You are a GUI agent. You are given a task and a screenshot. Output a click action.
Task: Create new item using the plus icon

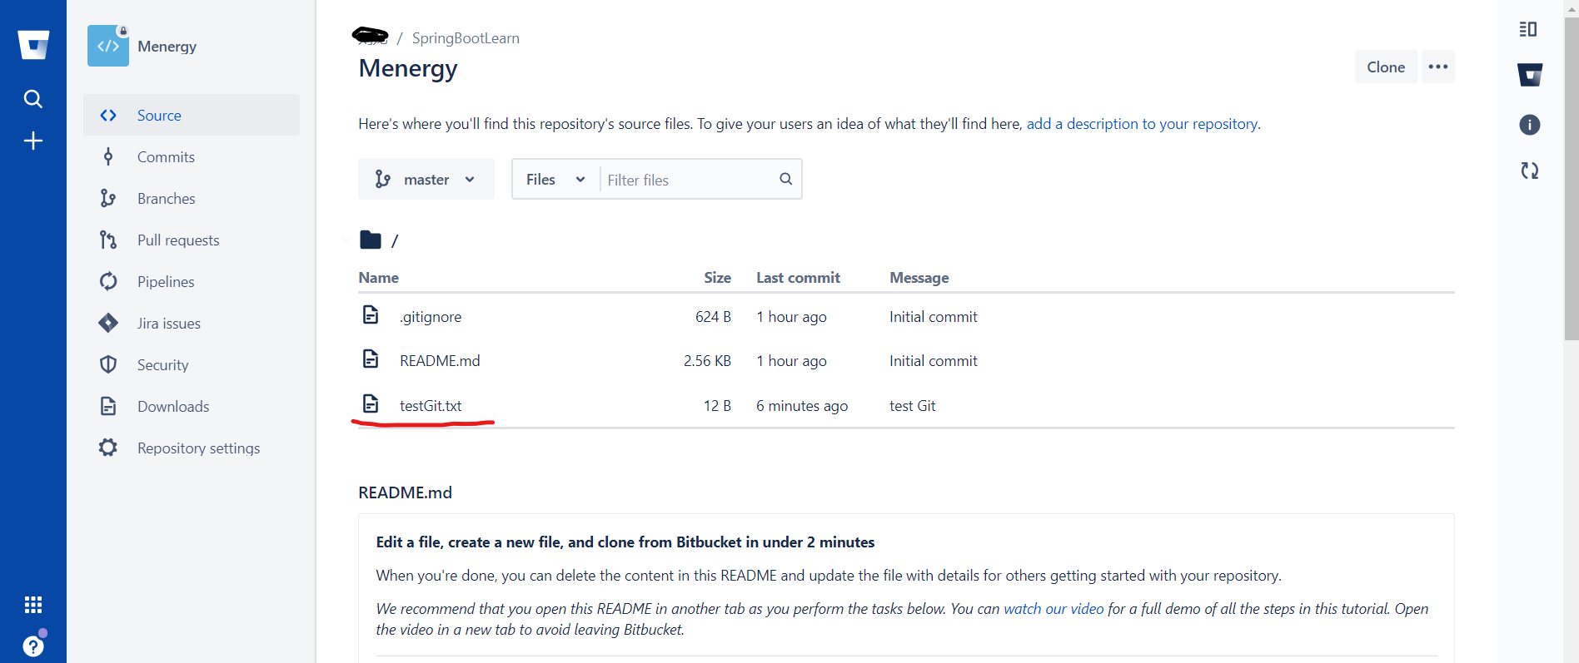click(33, 140)
